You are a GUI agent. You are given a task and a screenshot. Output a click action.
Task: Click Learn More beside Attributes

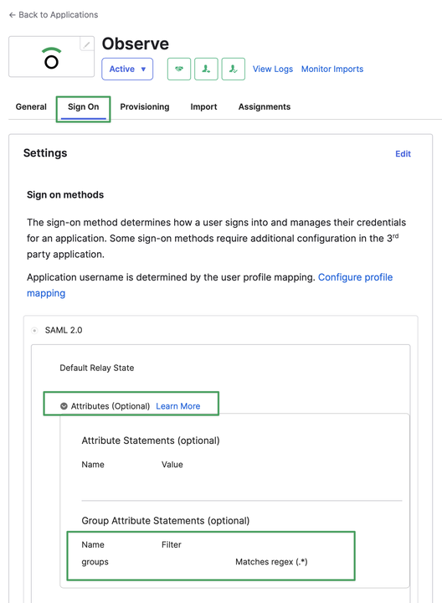click(178, 406)
